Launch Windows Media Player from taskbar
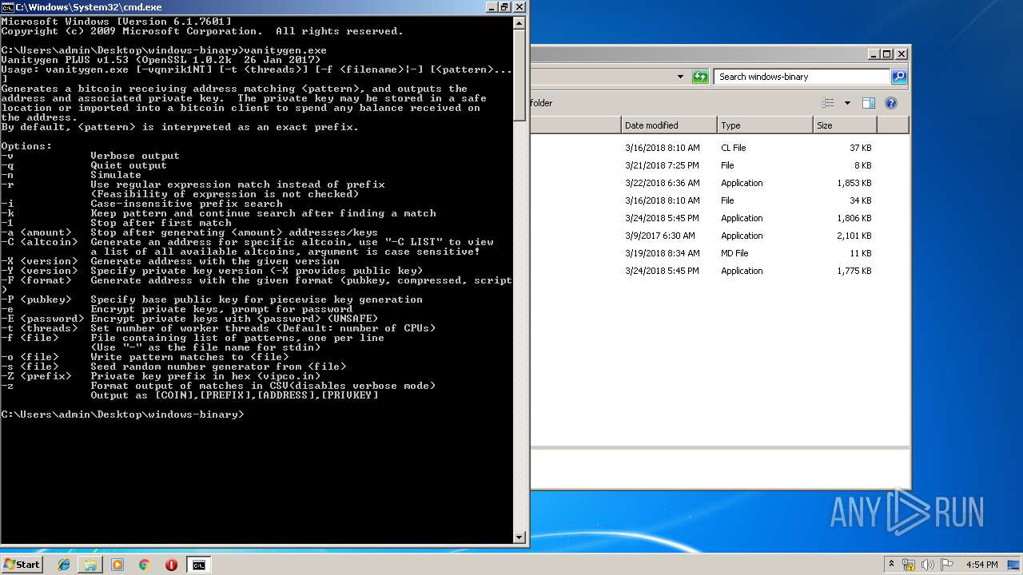 point(117,565)
